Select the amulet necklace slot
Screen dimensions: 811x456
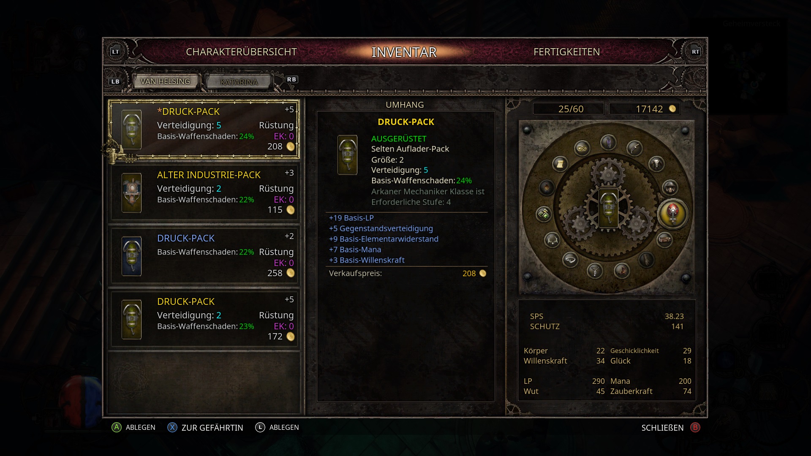click(x=595, y=271)
